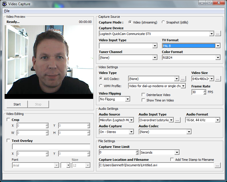The image size is (227, 182).
Task: Open Audio Input Type ellipsis button
Action: click(177, 120)
